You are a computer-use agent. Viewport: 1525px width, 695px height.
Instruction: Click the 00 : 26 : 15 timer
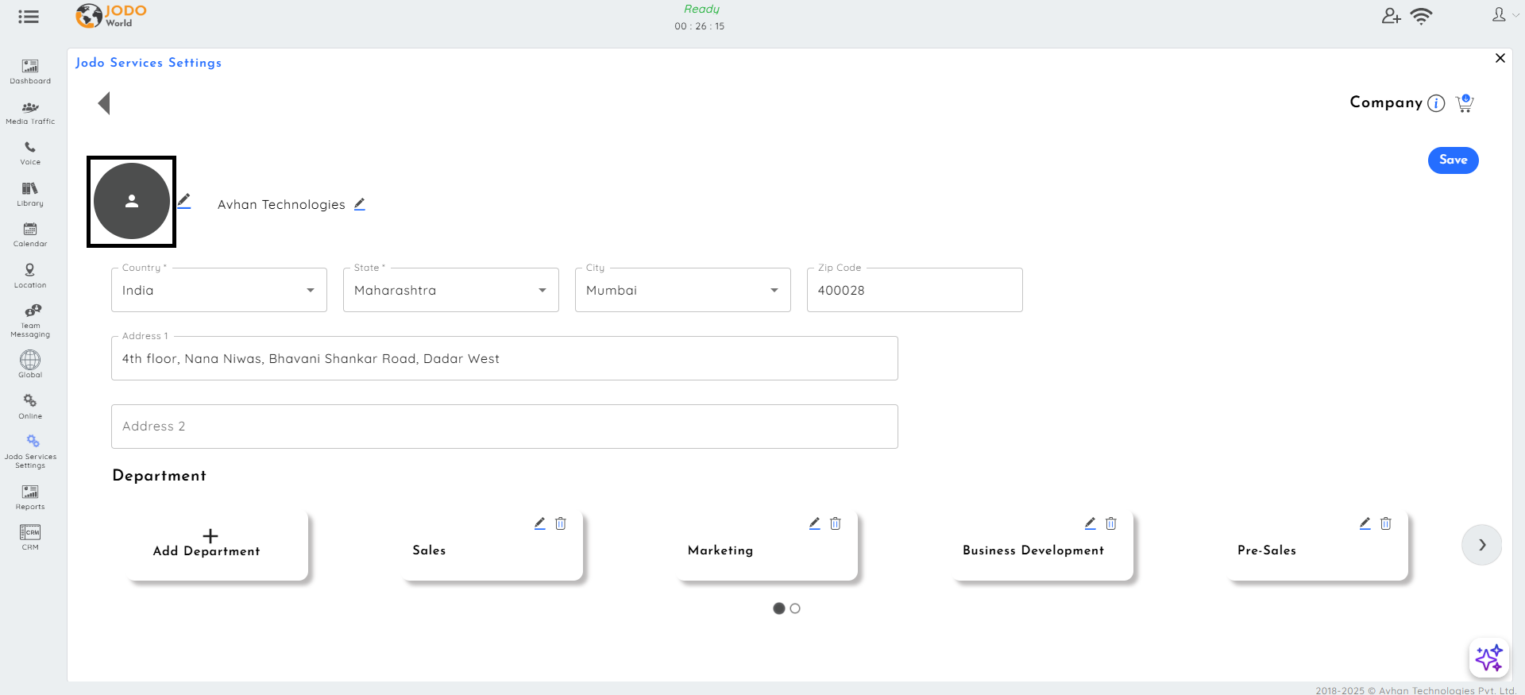[x=700, y=26]
